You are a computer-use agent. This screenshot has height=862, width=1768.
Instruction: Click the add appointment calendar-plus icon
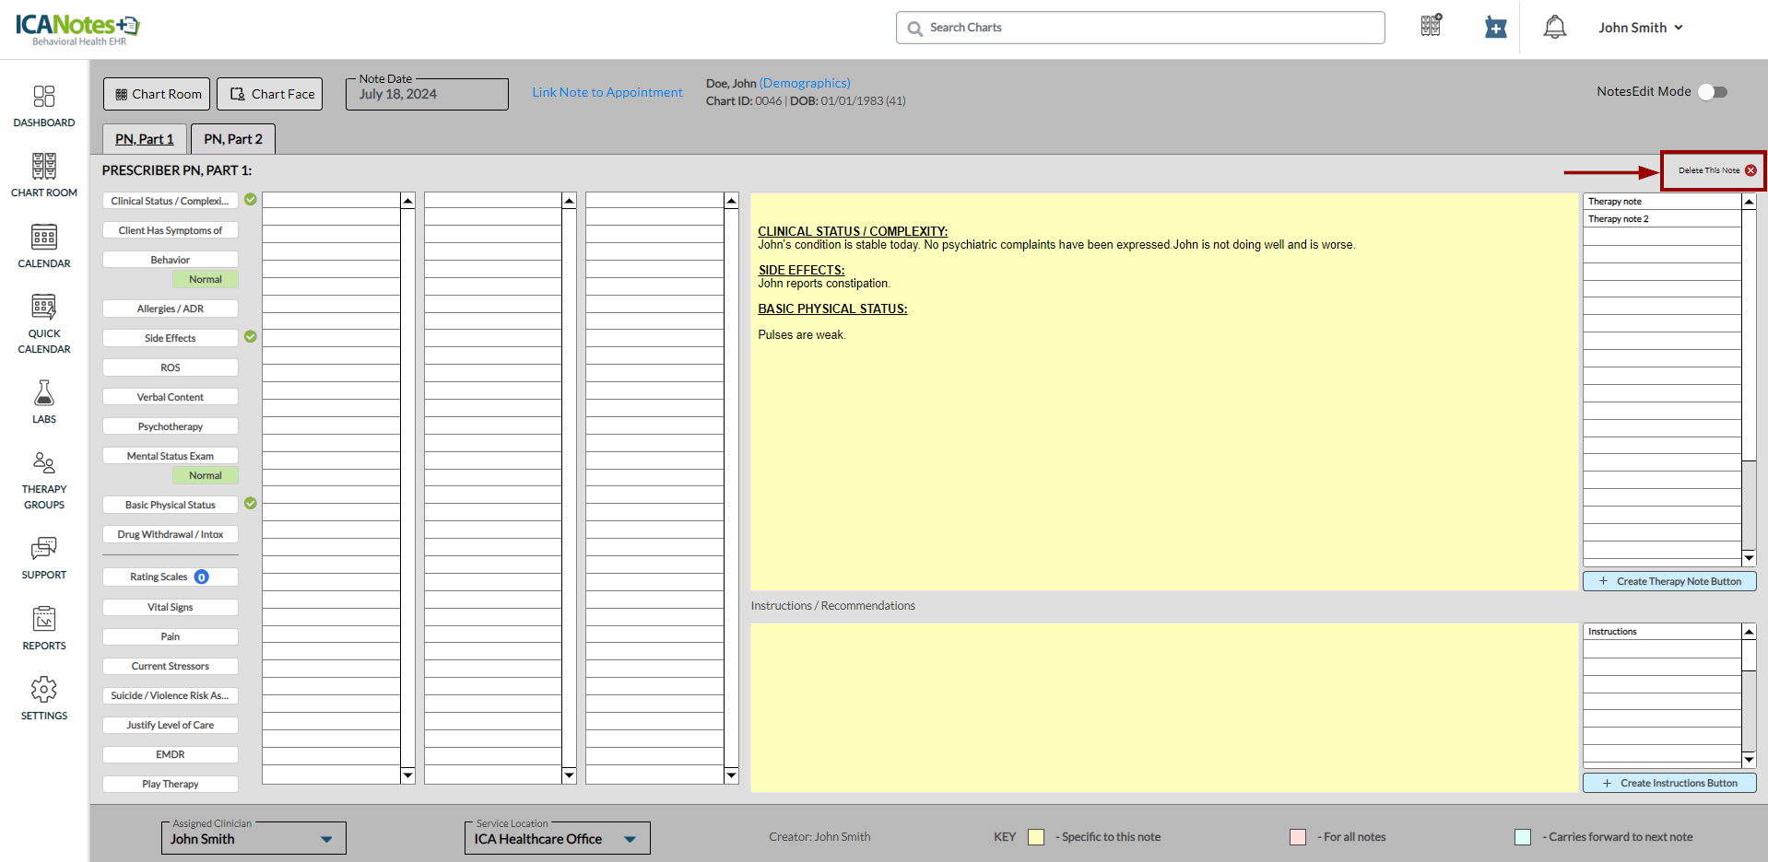pos(1495,28)
